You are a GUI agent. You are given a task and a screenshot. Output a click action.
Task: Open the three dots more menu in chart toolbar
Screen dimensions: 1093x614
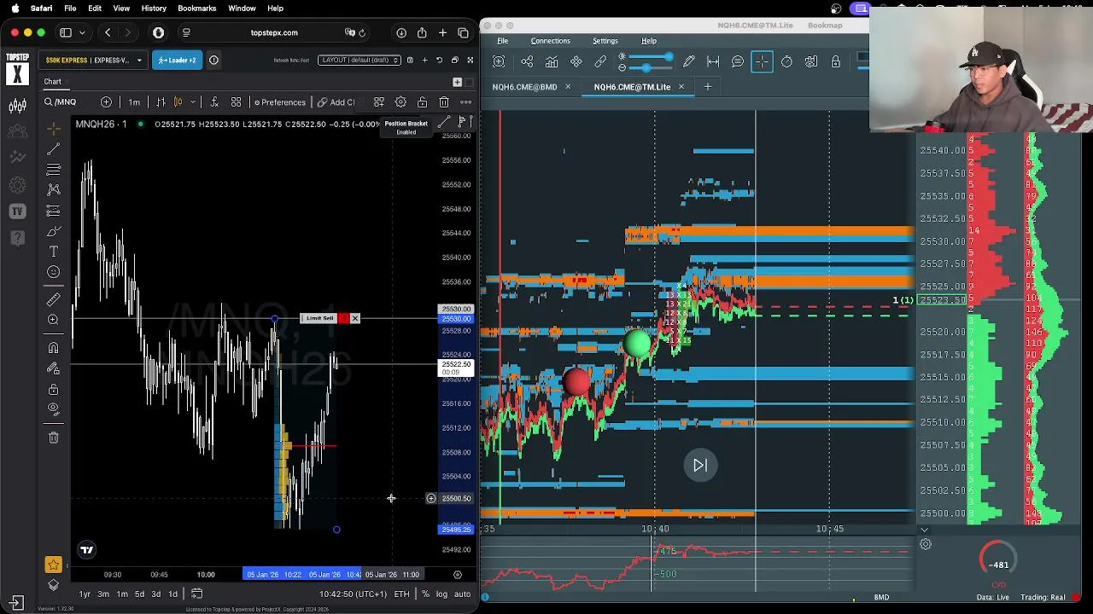click(x=465, y=102)
